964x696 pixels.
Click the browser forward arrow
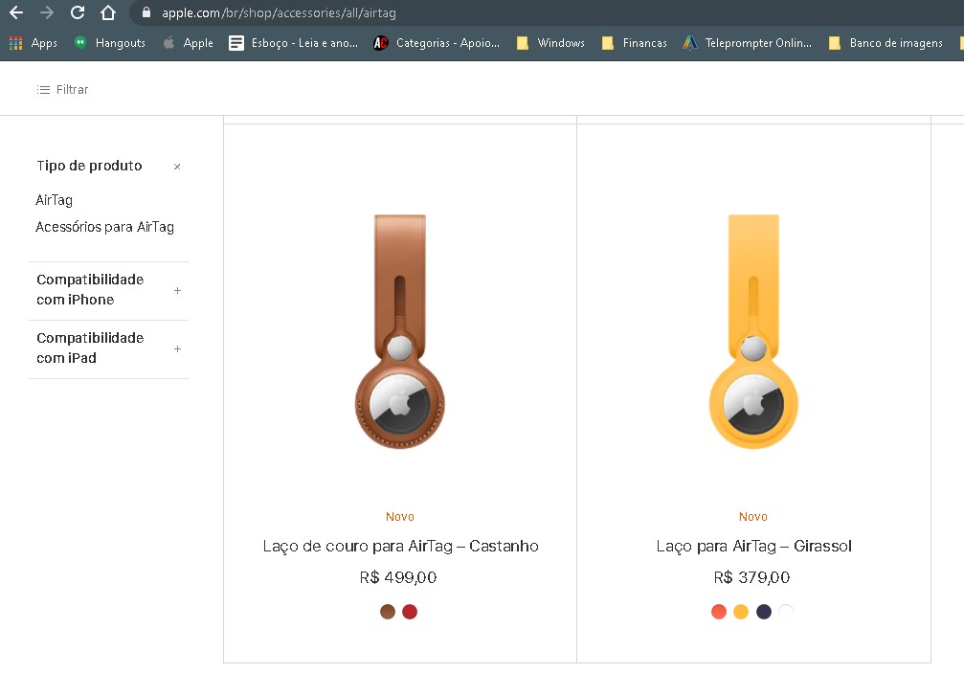(x=47, y=12)
